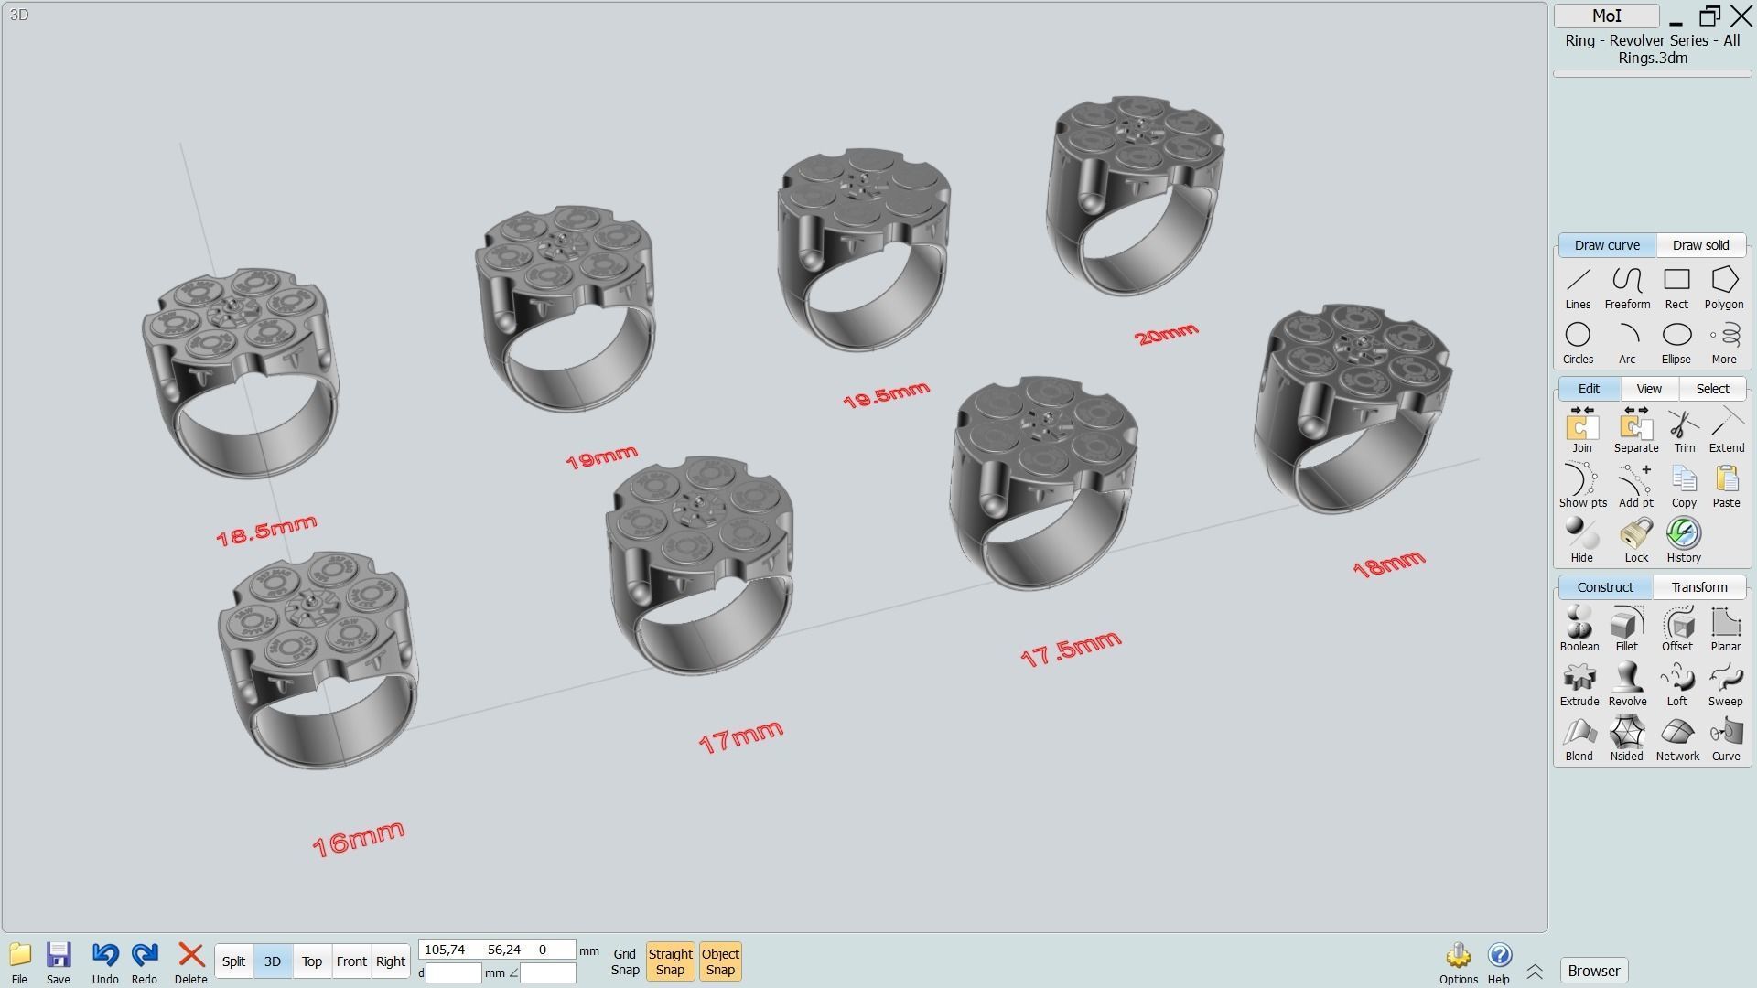Undo the last action
This screenshot has height=988, width=1757.
coord(105,962)
